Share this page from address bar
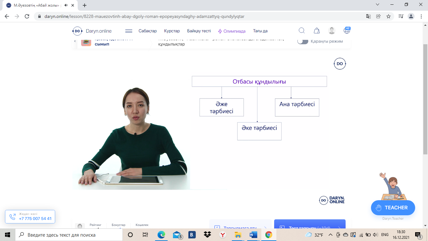The height and width of the screenshot is (241, 428). pyautogui.click(x=378, y=16)
